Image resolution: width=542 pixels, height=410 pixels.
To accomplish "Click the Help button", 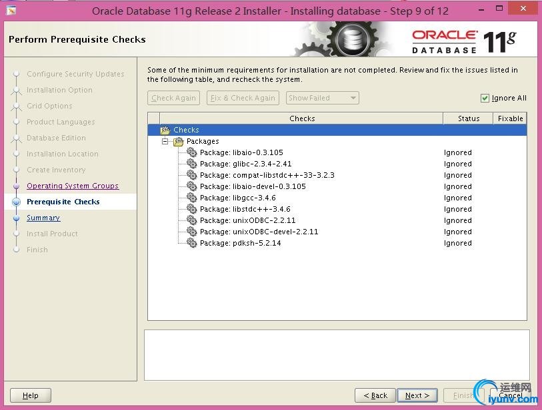I will point(31,395).
